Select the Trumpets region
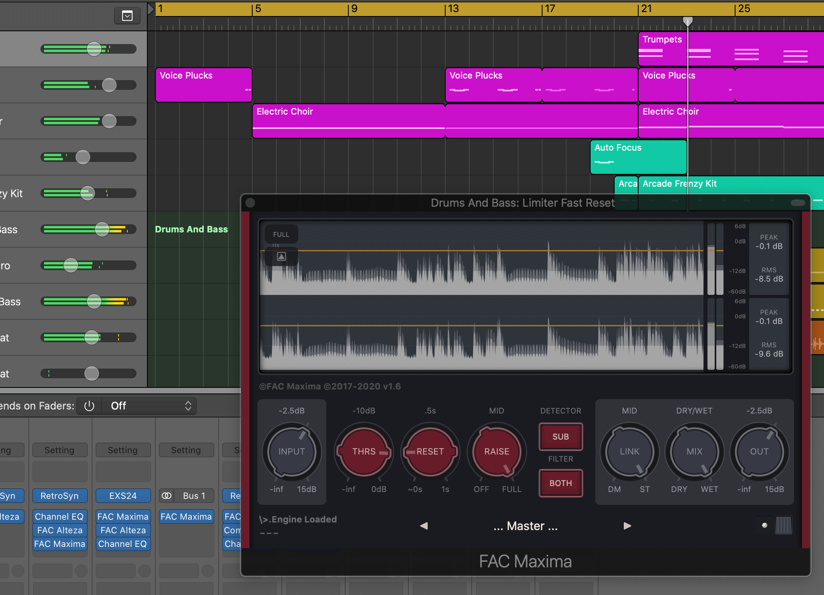Viewport: 824px width, 595px height. [x=731, y=49]
